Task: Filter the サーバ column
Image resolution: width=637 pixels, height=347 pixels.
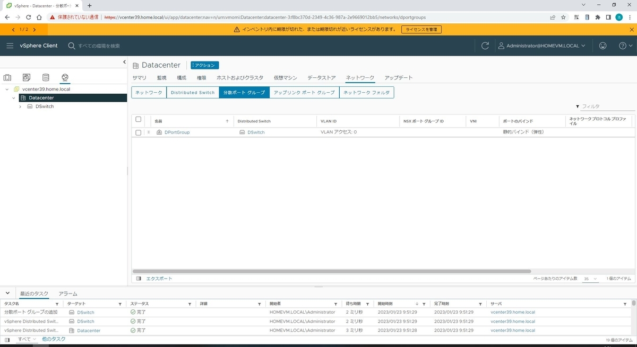Action: click(x=625, y=304)
